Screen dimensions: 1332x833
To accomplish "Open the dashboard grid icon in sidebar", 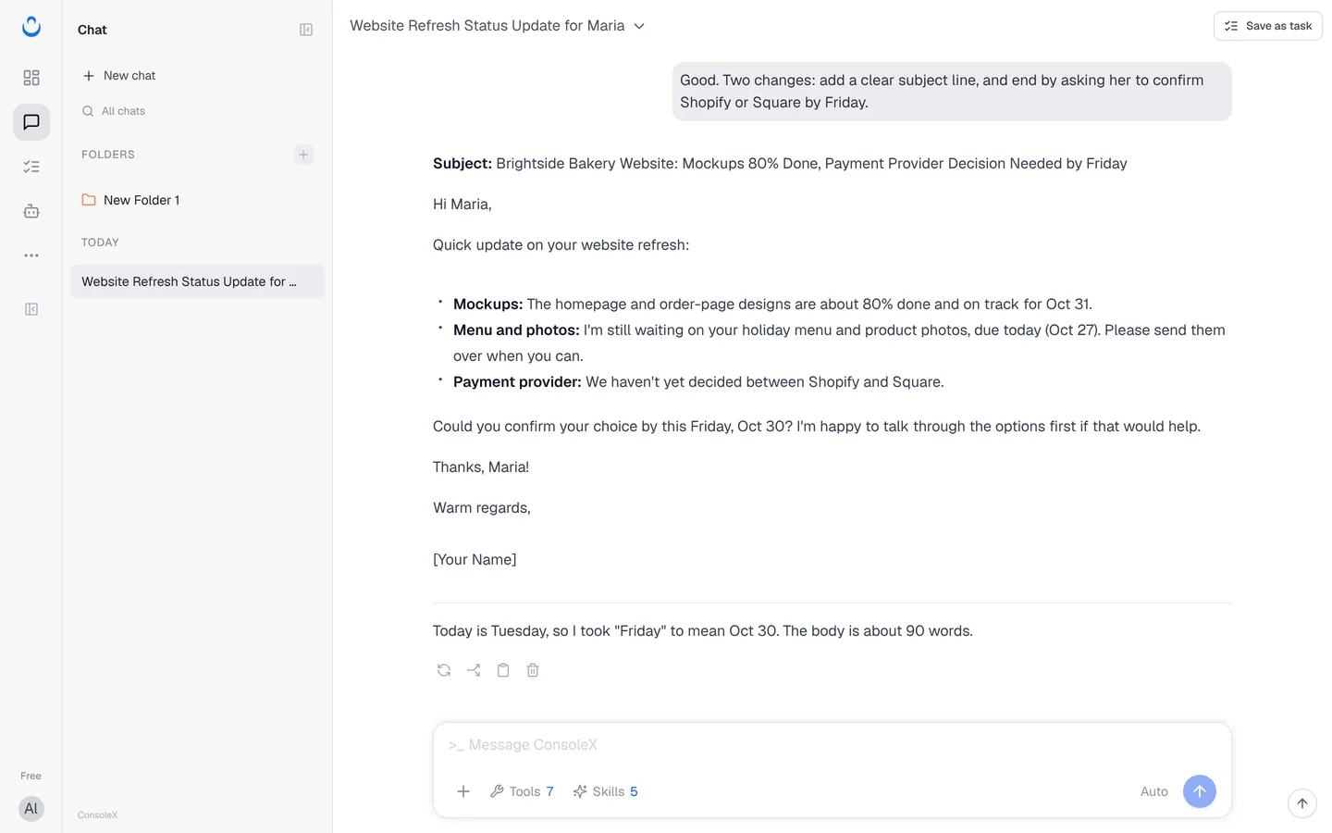I will (x=31, y=78).
